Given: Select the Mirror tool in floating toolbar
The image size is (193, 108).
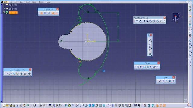Looking at the screenshot, I should (x=150, y=51).
